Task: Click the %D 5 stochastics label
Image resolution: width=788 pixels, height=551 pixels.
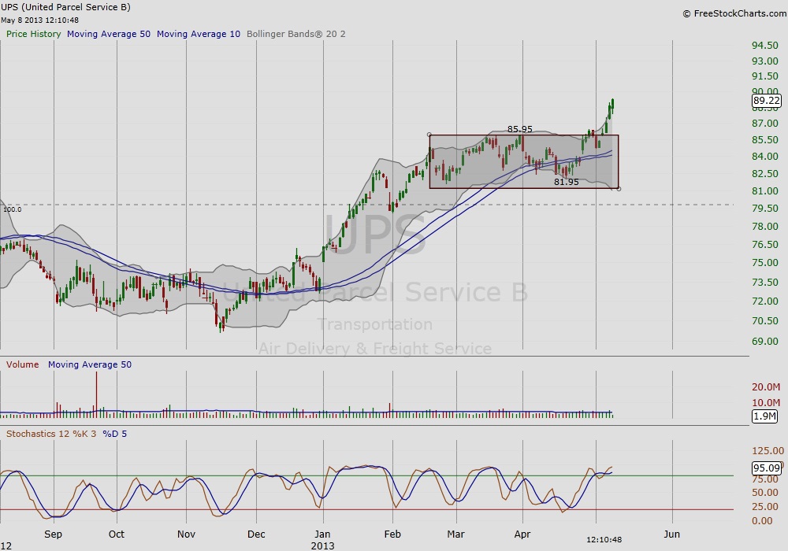Action: click(115, 434)
